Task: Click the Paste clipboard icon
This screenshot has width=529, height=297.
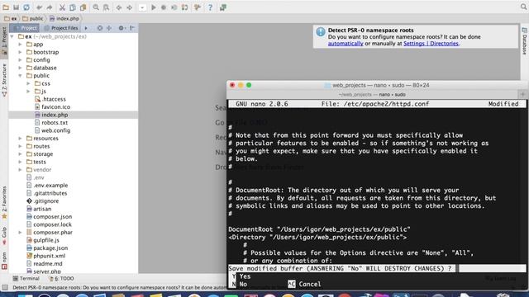Action: (x=83, y=7)
